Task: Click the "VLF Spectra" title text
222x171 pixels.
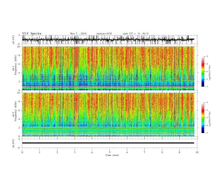Action: tap(32, 34)
